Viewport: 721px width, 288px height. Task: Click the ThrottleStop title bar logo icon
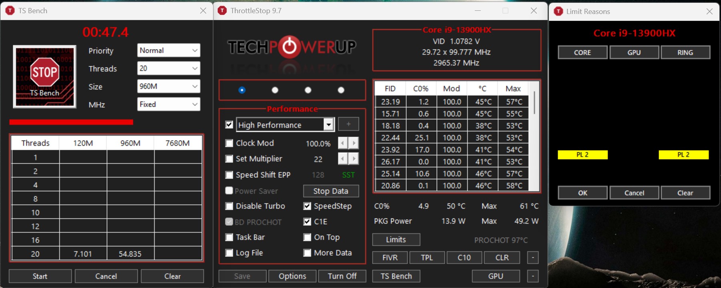point(222,11)
